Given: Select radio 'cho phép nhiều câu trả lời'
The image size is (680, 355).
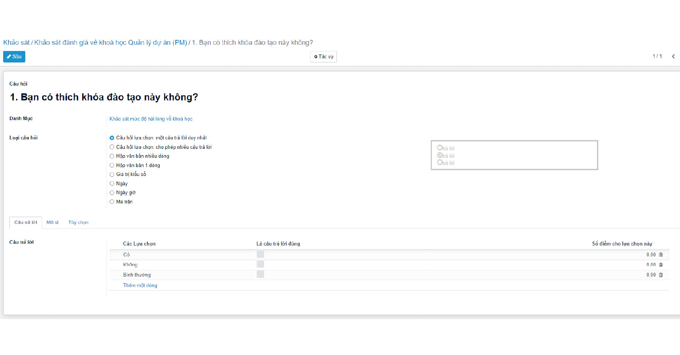Looking at the screenshot, I should (112, 147).
